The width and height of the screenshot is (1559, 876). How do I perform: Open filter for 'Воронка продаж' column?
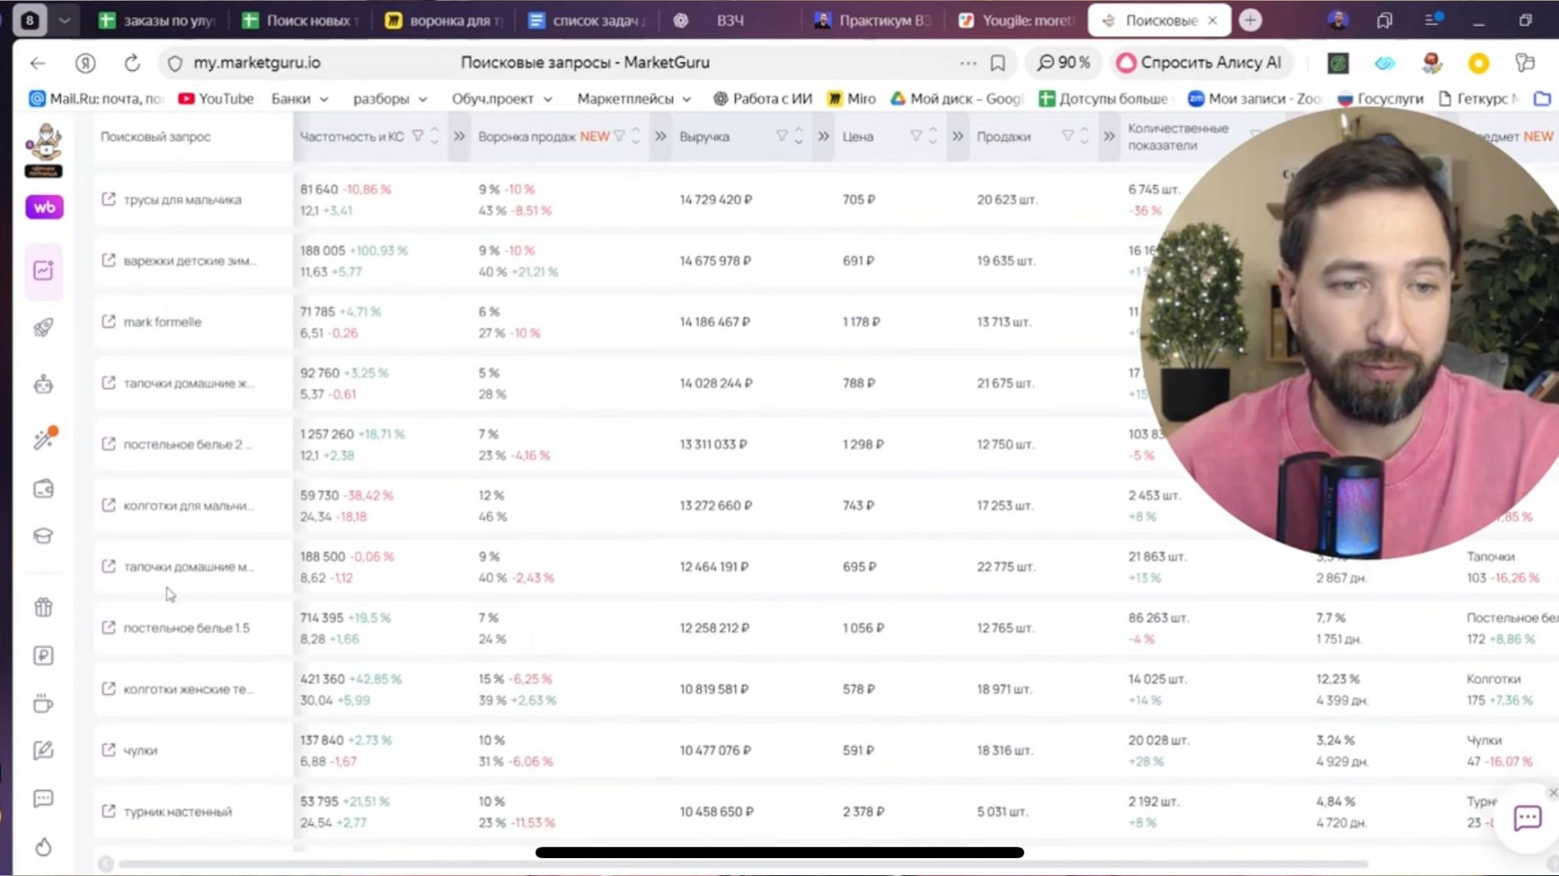pyautogui.click(x=620, y=135)
